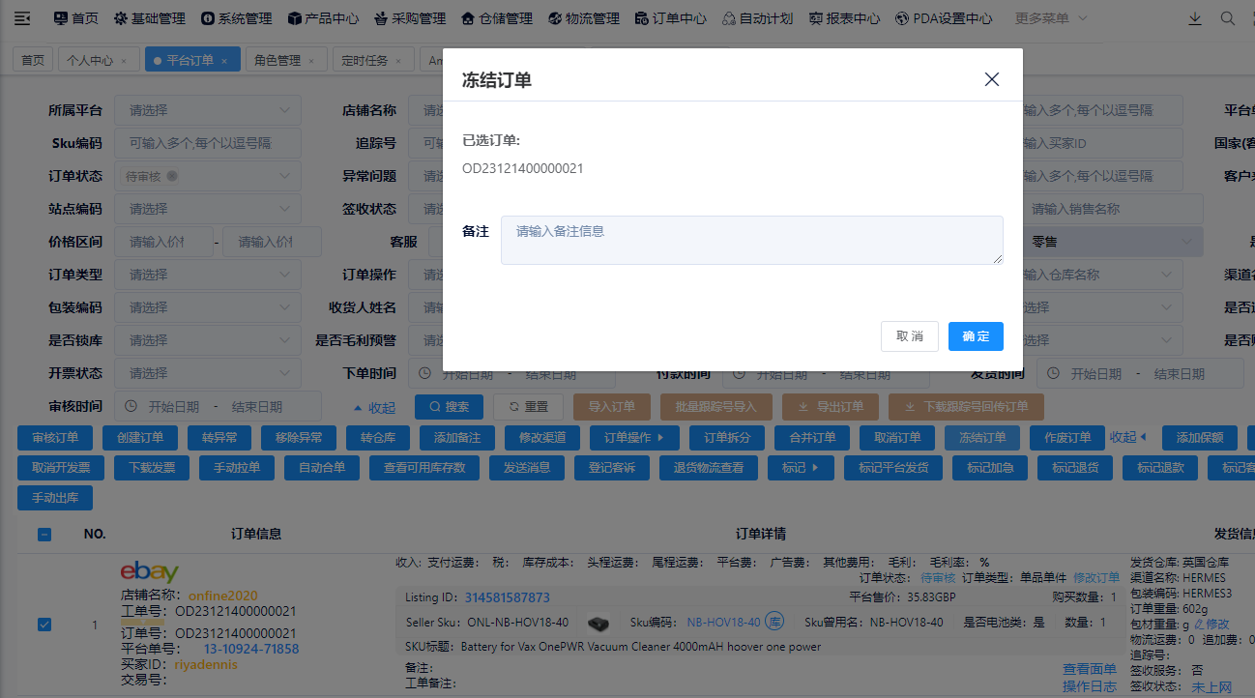Open the sidebar hamburger menu icon
The image size is (1255, 698).
pos(21,16)
